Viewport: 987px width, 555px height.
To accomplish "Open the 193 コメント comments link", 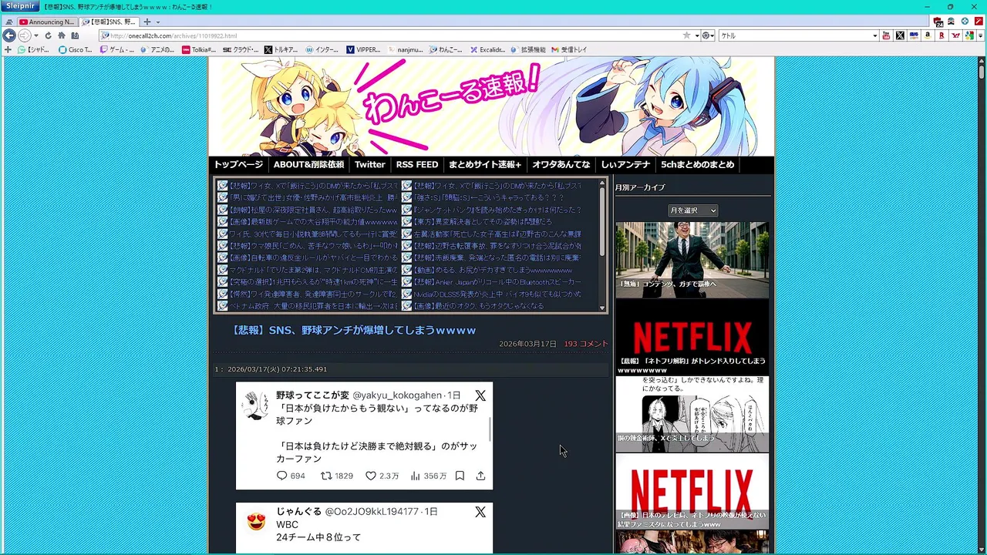I will coord(586,344).
